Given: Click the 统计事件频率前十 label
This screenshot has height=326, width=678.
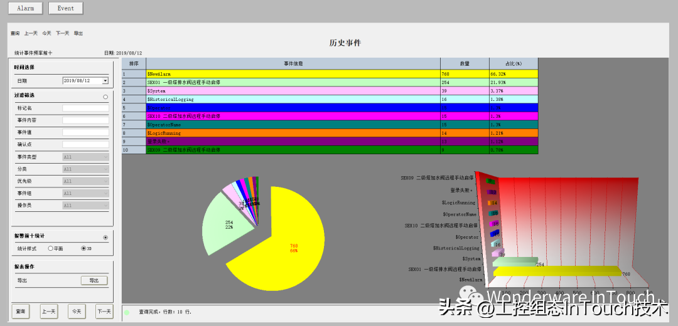Looking at the screenshot, I should [x=33, y=53].
